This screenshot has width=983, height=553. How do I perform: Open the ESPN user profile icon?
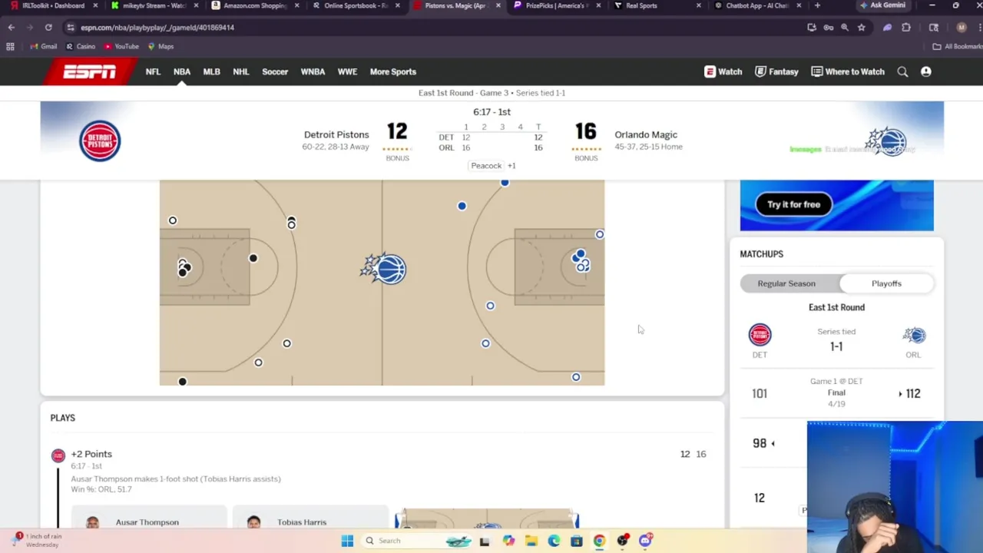click(926, 71)
